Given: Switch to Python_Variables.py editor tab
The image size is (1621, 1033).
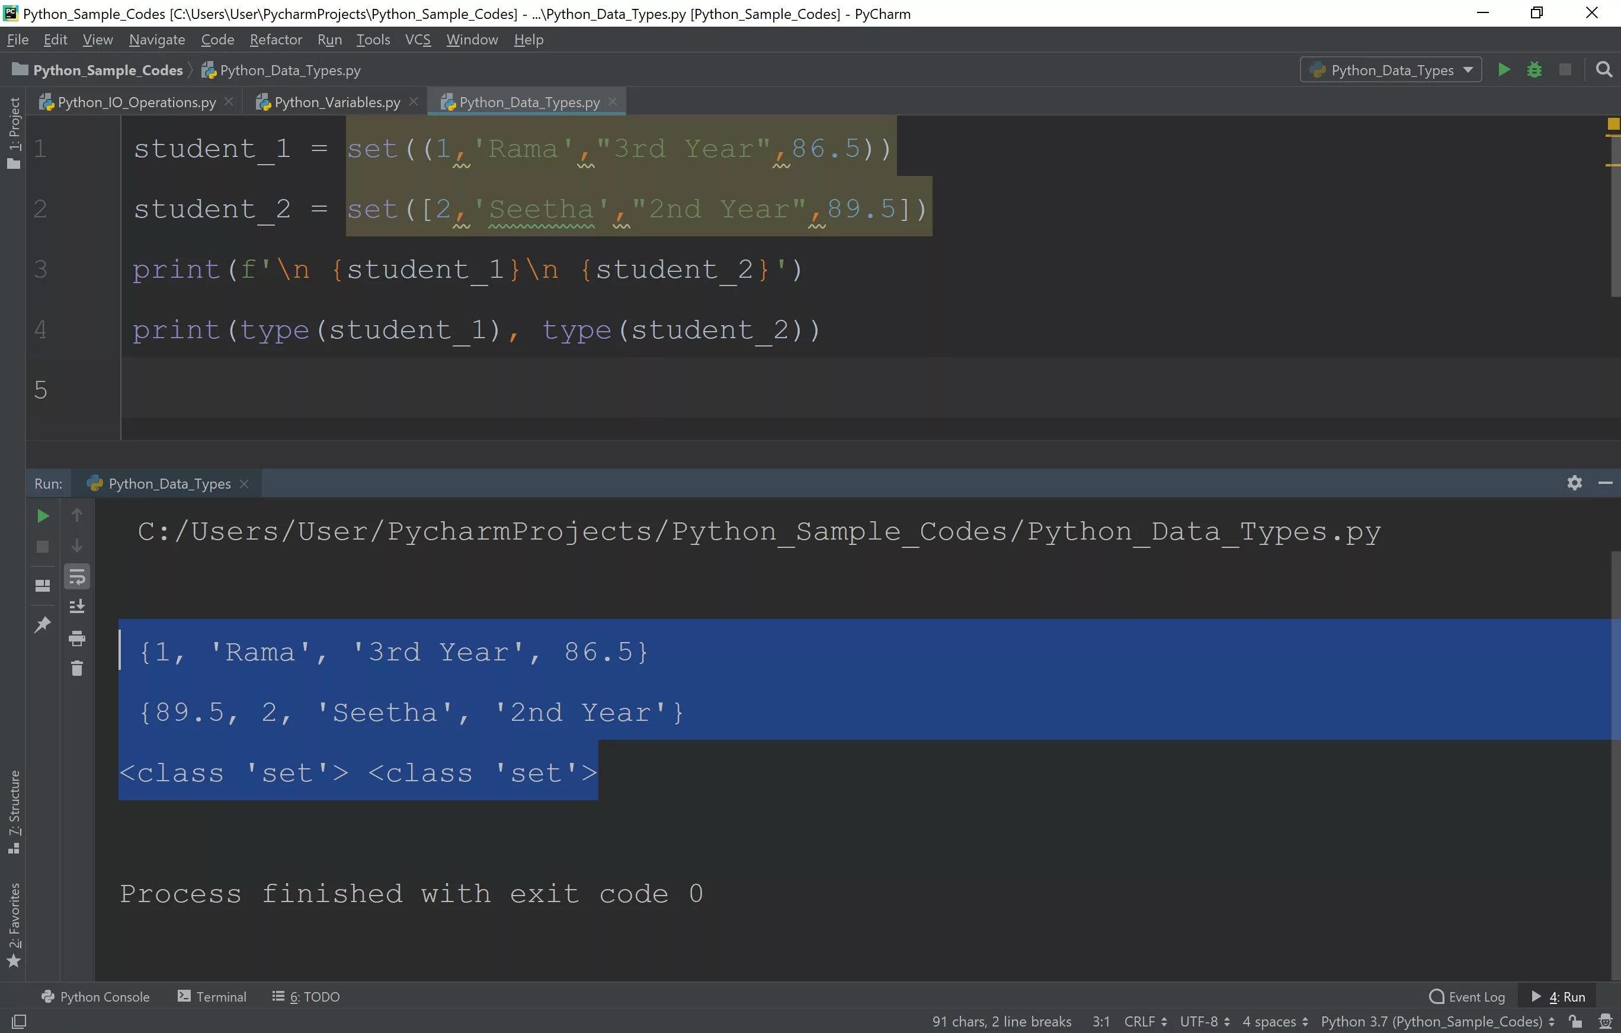Looking at the screenshot, I should (x=337, y=102).
